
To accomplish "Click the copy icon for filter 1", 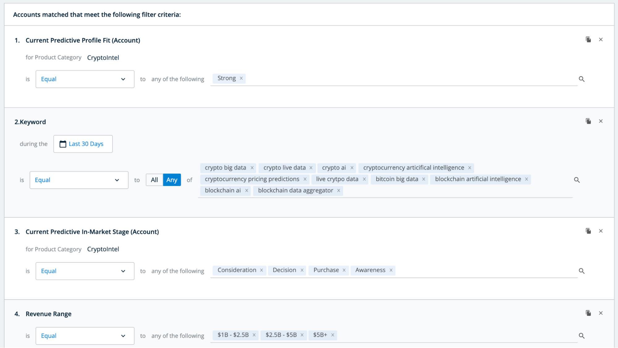I will [588, 40].
